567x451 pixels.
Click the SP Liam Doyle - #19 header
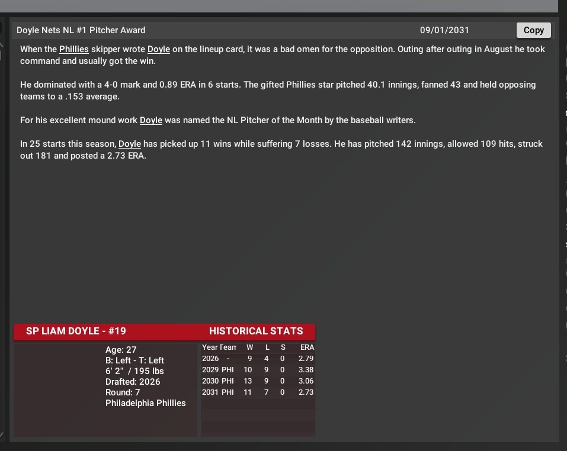click(x=76, y=331)
